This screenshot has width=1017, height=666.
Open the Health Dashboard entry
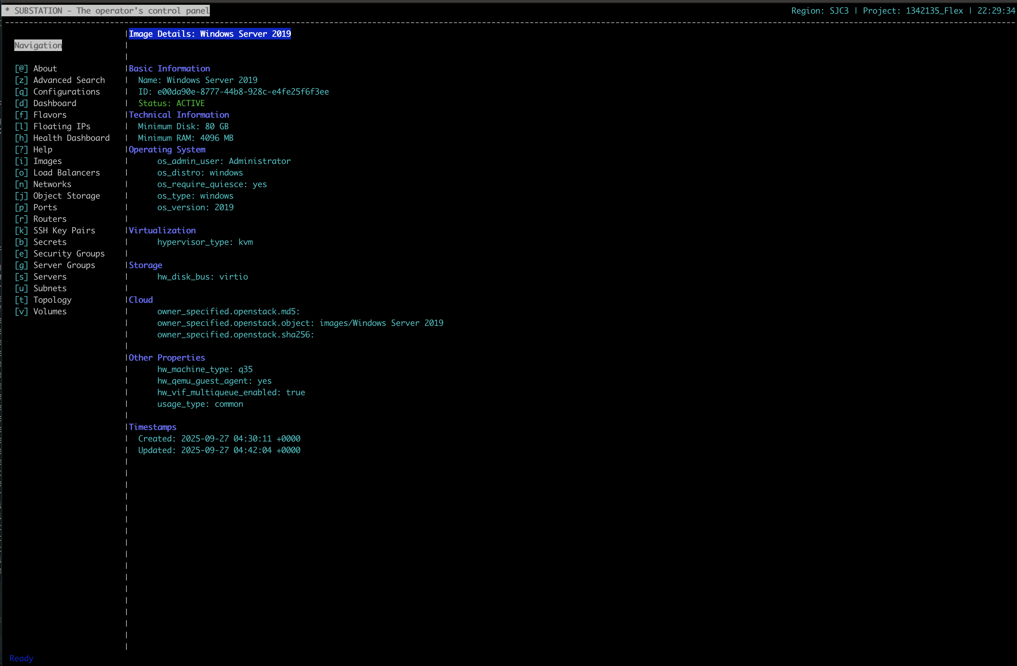tap(72, 138)
